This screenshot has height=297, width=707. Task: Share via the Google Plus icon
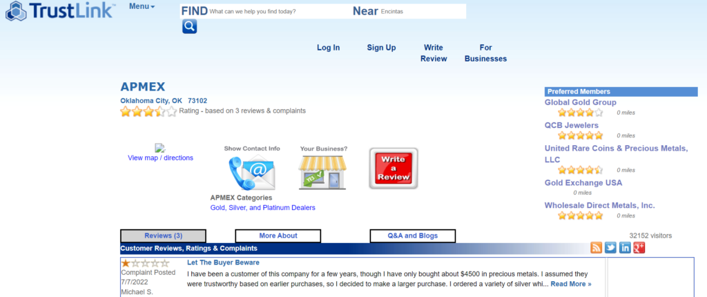(639, 247)
